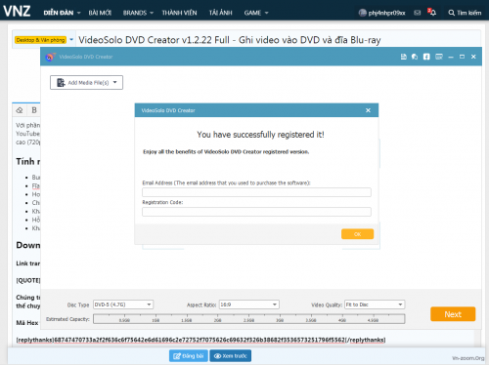
Task: Click the Desktop & Văn phòng prefix tag
Action: (x=40, y=40)
